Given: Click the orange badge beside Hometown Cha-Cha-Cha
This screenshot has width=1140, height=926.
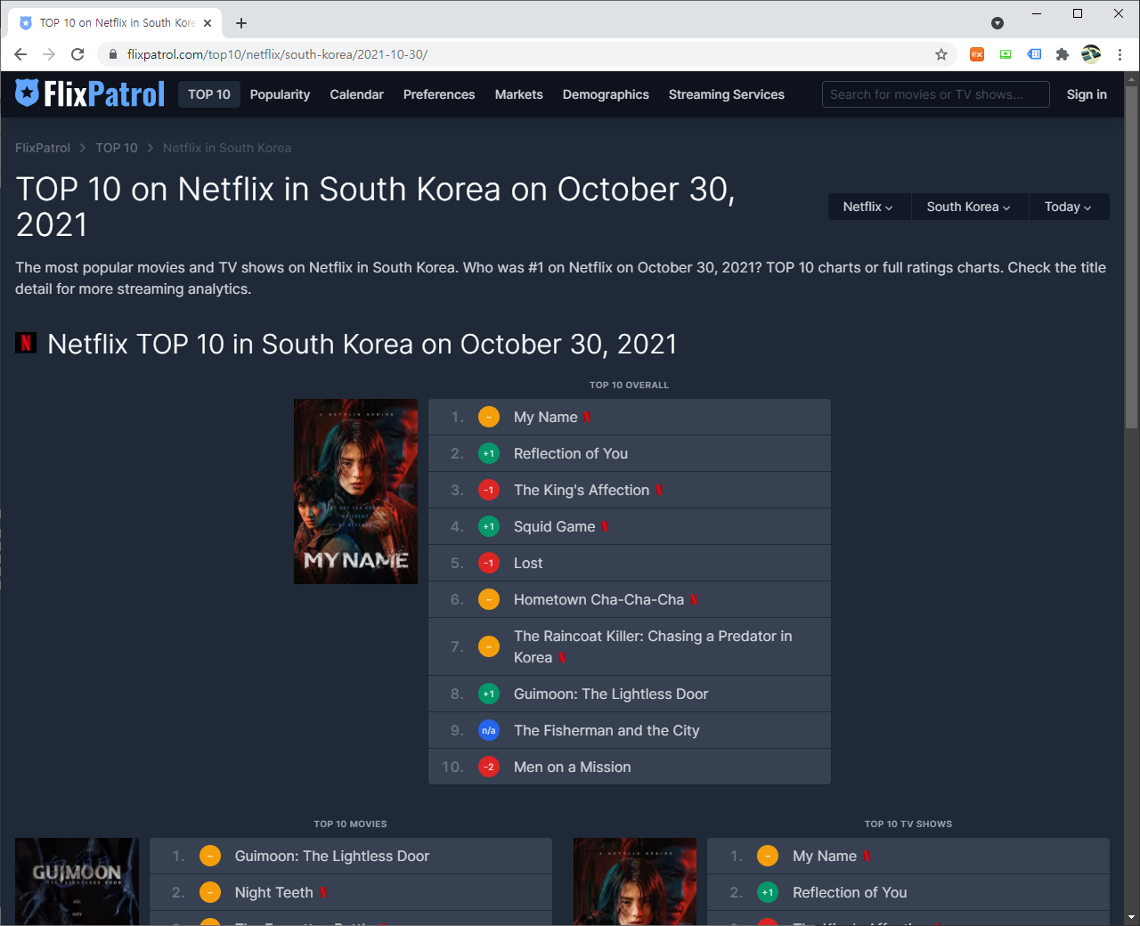Looking at the screenshot, I should click(489, 599).
